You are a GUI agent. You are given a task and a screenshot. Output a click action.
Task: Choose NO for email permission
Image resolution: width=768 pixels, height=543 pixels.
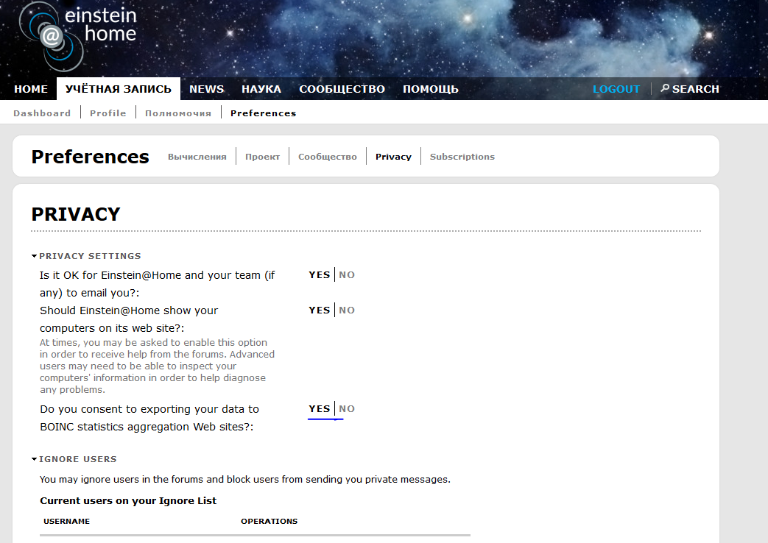pyautogui.click(x=347, y=274)
